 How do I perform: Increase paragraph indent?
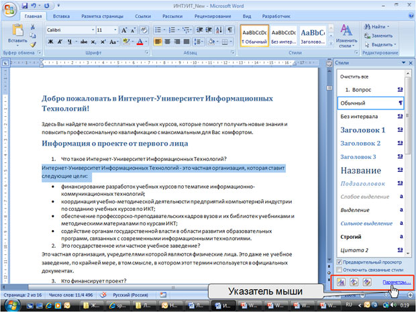209,30
